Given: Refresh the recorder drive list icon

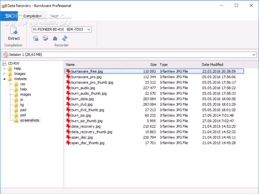Looking at the screenshot, I should [x=65, y=38].
